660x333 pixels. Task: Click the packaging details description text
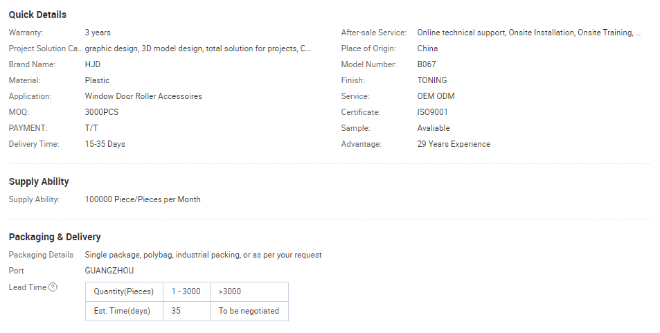tap(203, 255)
